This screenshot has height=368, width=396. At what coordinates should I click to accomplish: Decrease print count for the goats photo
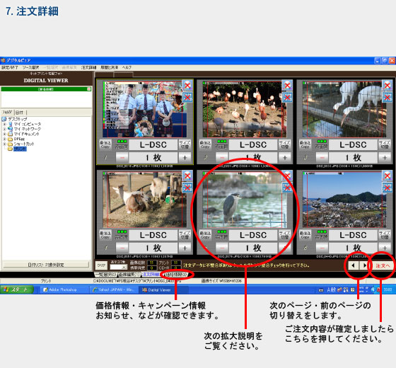[x=122, y=248]
